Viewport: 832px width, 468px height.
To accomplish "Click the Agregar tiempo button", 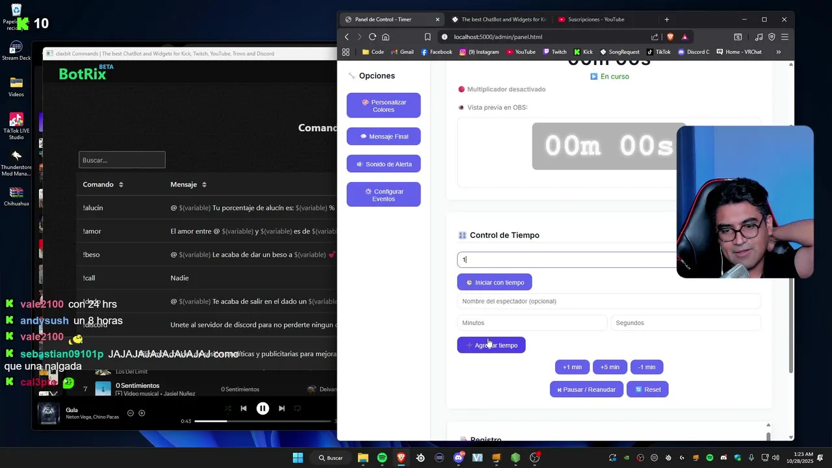I will [491, 345].
